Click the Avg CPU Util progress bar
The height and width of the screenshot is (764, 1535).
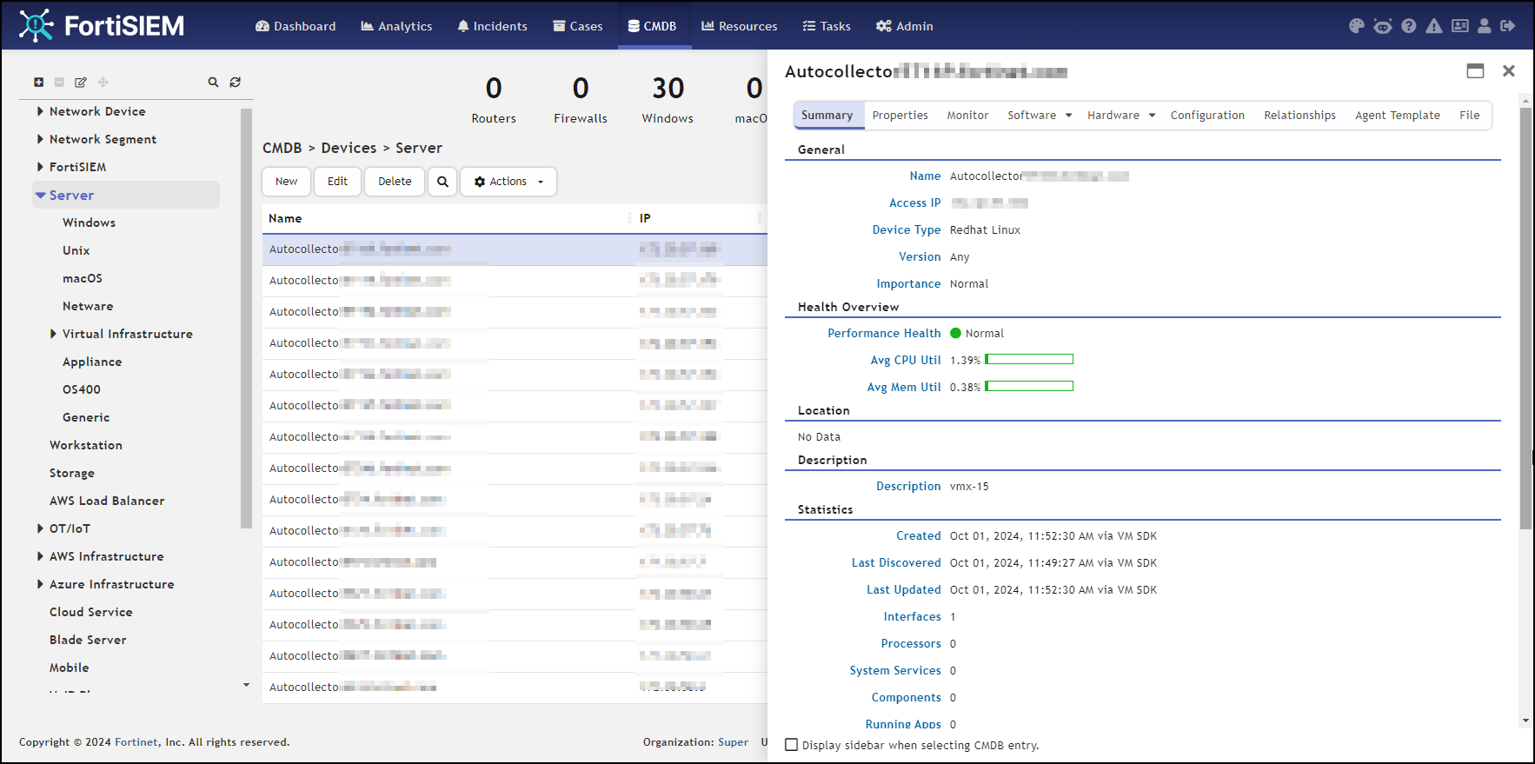(1029, 360)
